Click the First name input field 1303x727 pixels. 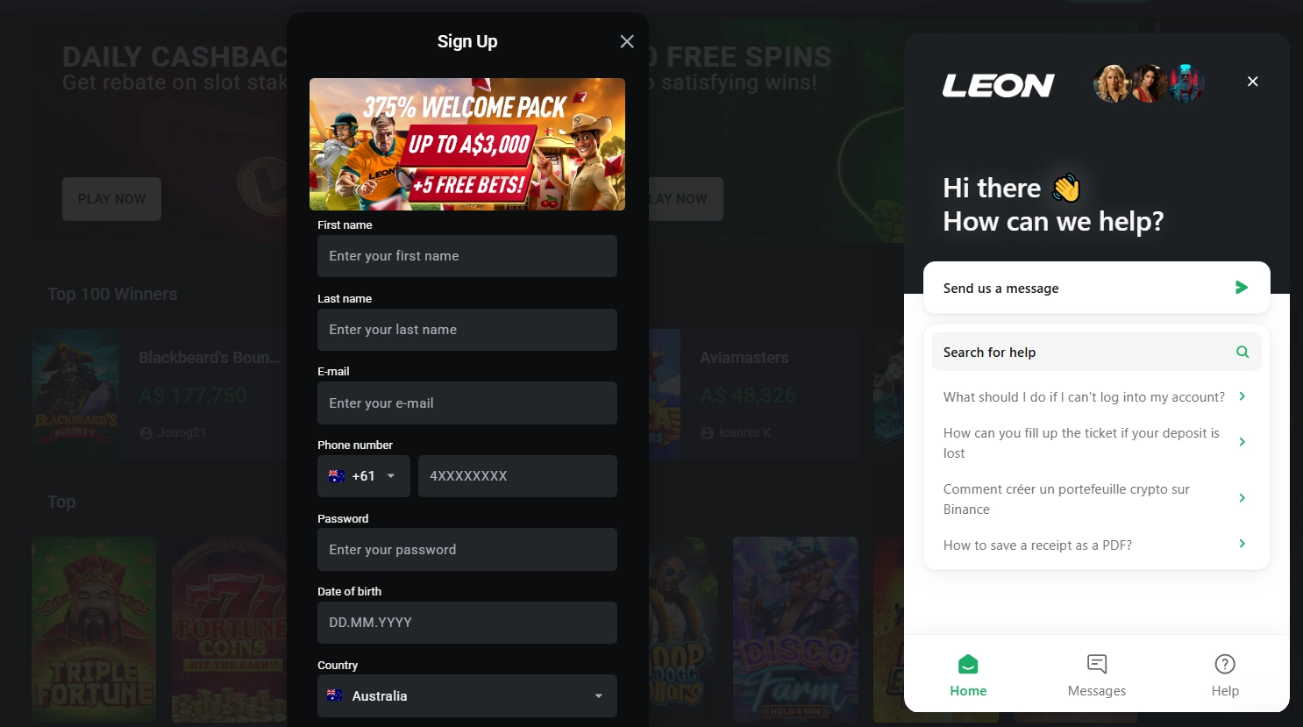pos(467,256)
